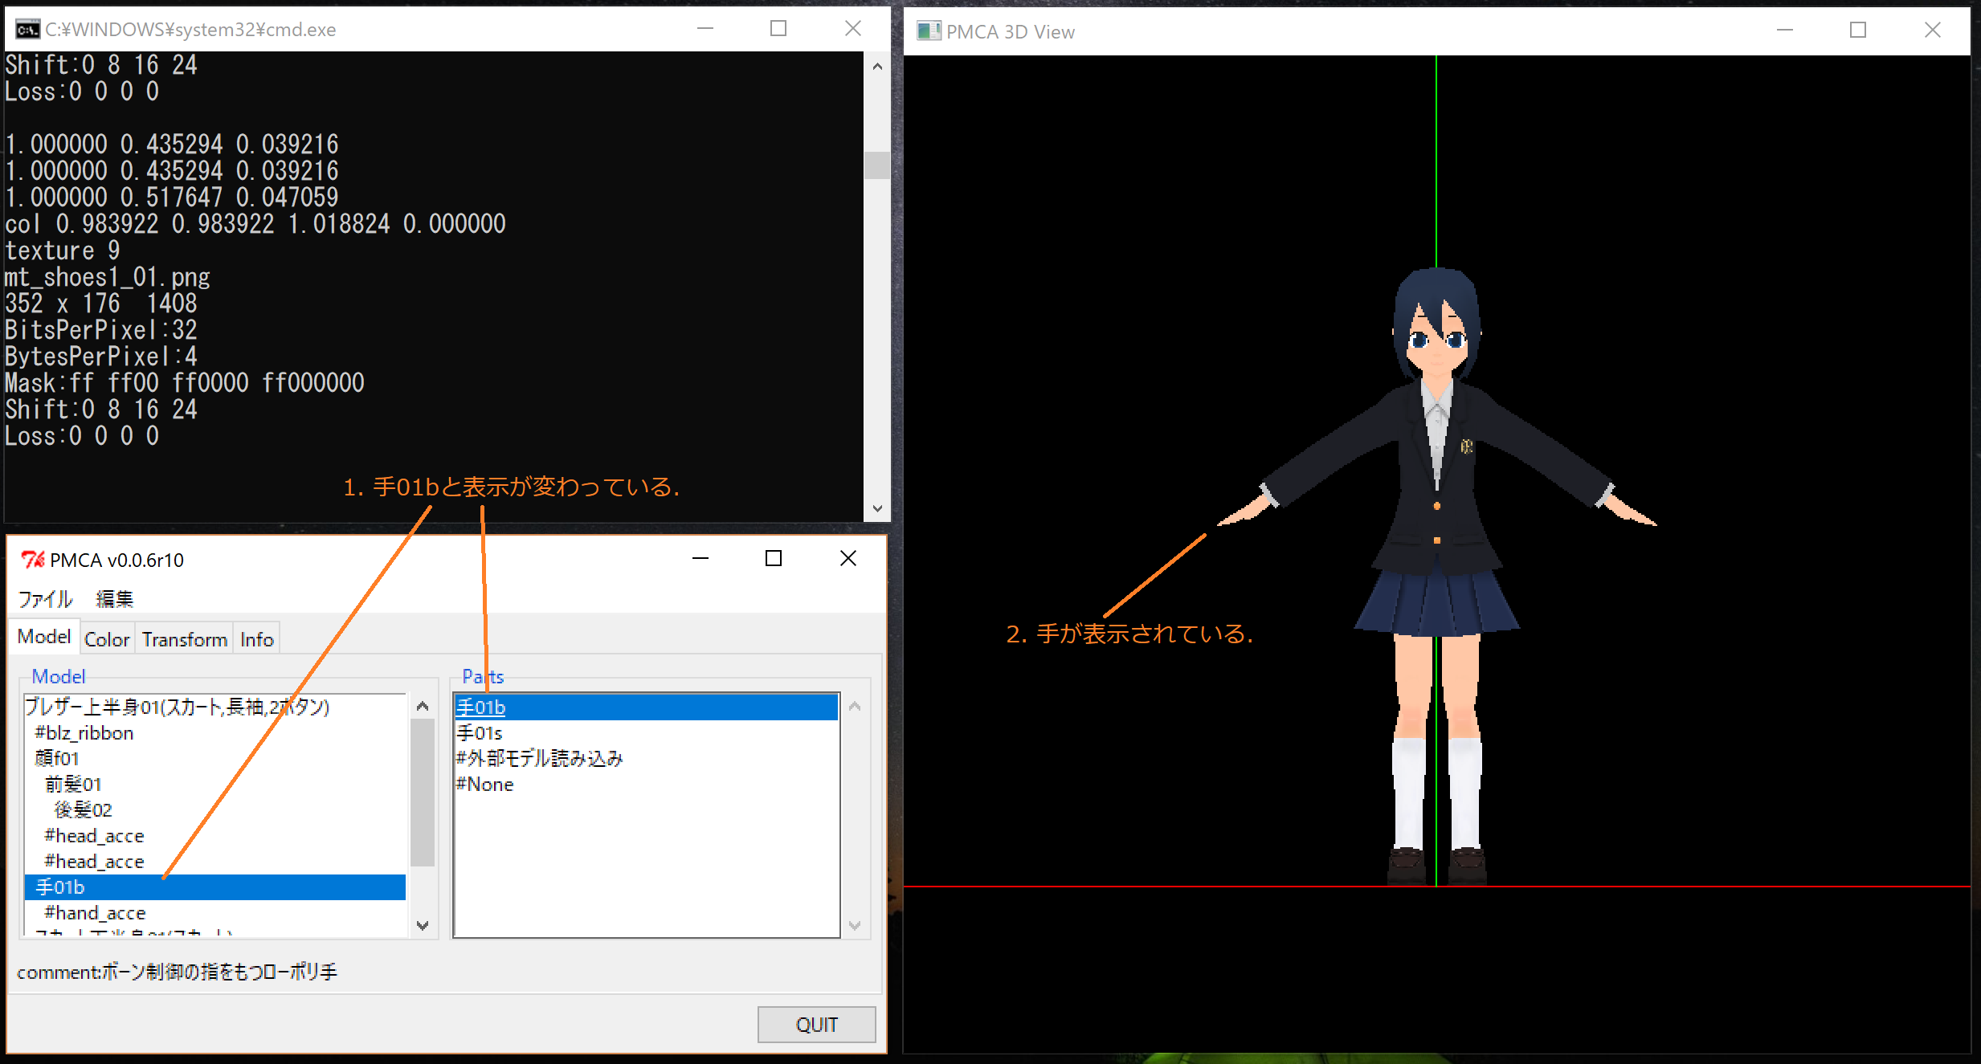Select 顔f01 in the Model list
The height and width of the screenshot is (1064, 1981).
pos(215,759)
